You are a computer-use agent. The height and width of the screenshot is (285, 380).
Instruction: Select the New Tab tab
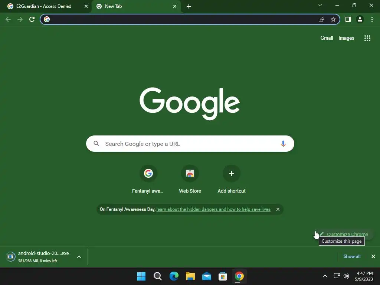(x=136, y=6)
